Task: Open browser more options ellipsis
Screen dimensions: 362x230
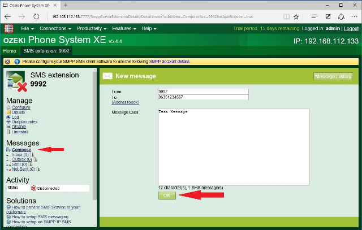Action: point(355,16)
